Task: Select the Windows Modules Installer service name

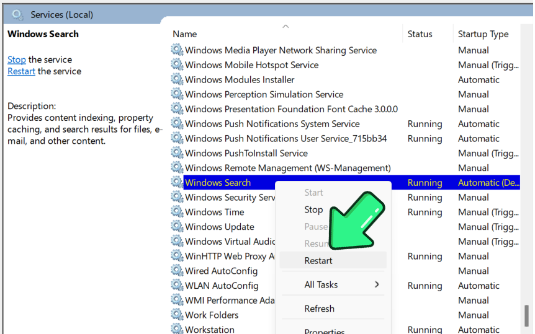Action: tap(240, 79)
